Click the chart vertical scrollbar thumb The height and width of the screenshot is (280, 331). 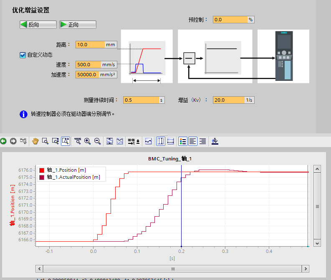317,206
